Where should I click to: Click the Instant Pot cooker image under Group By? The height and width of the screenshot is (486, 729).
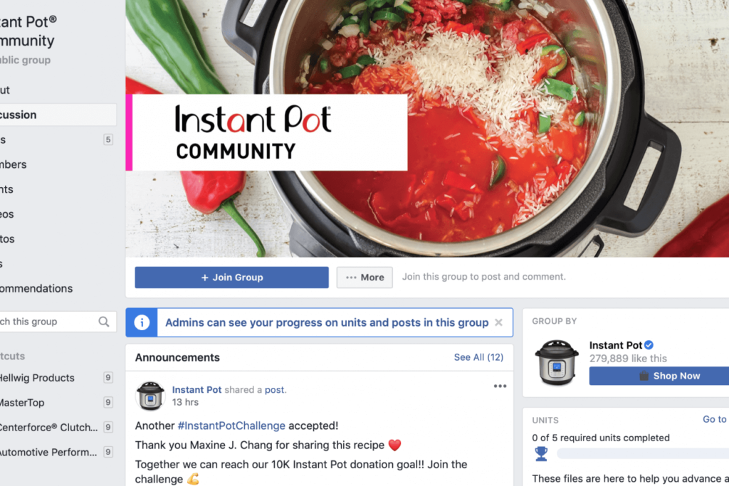(557, 362)
